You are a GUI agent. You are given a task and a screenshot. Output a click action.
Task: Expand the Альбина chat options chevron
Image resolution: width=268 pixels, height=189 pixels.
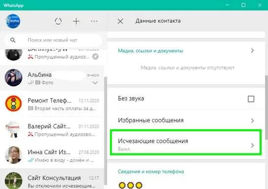point(95,83)
